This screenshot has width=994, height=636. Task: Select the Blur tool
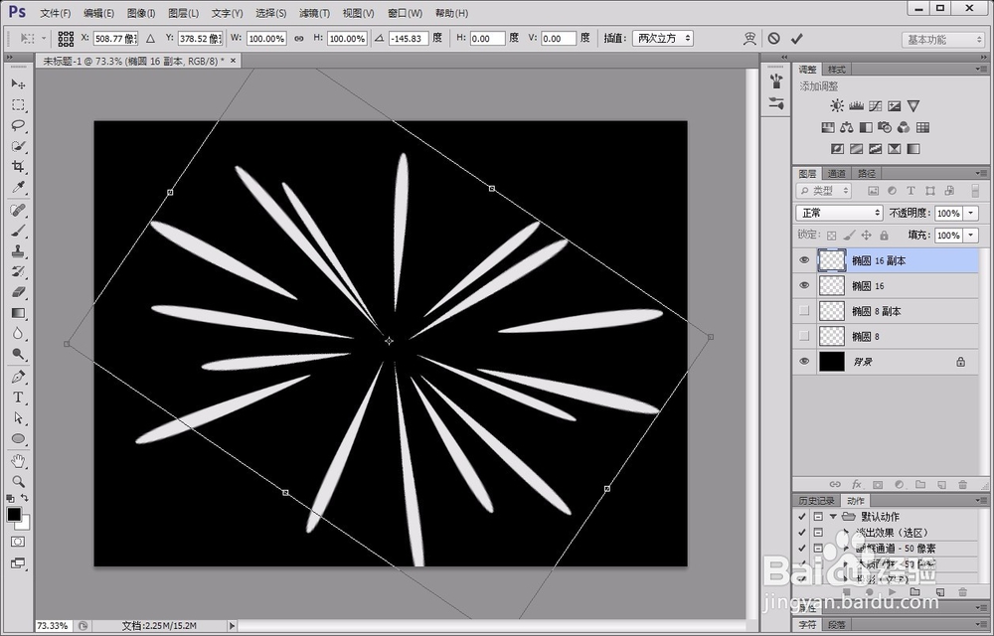(x=18, y=333)
